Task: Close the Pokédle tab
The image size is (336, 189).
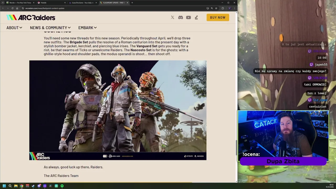Action: click(65, 3)
